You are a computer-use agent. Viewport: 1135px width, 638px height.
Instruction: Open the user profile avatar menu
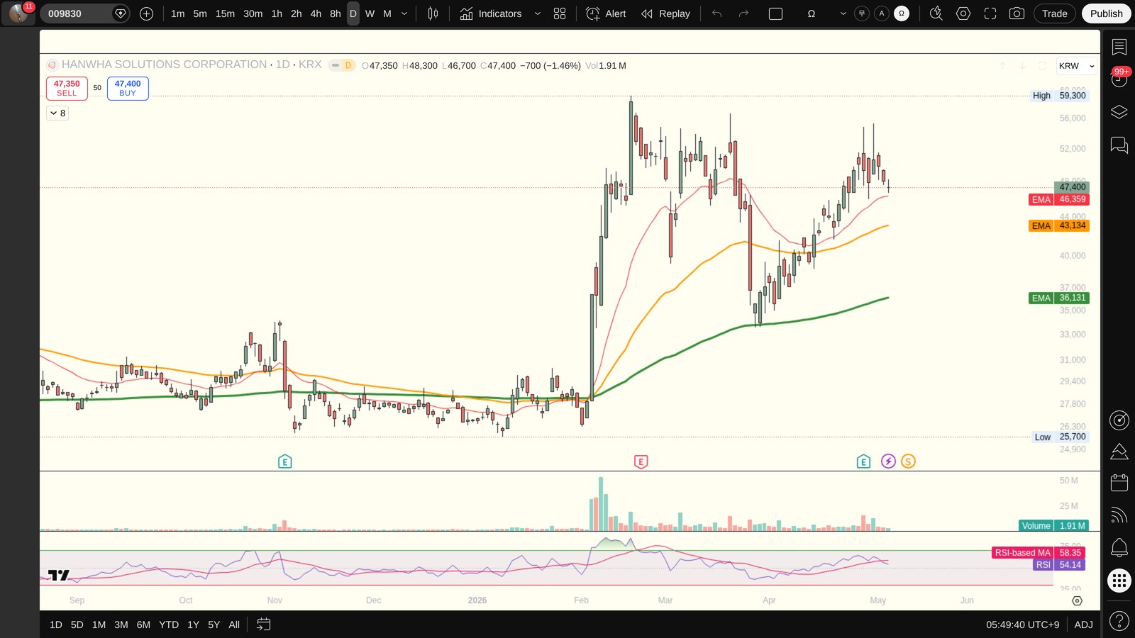(18, 13)
